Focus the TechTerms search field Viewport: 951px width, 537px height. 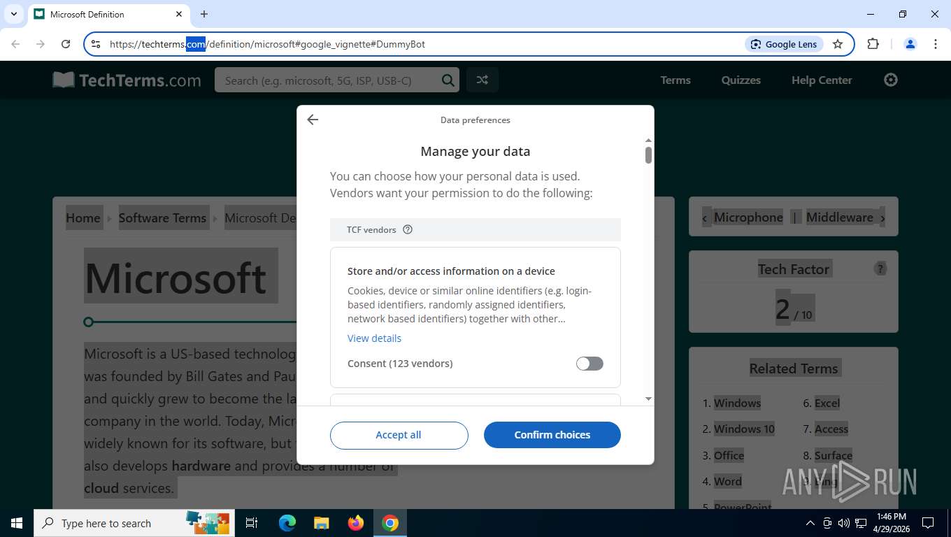click(330, 80)
